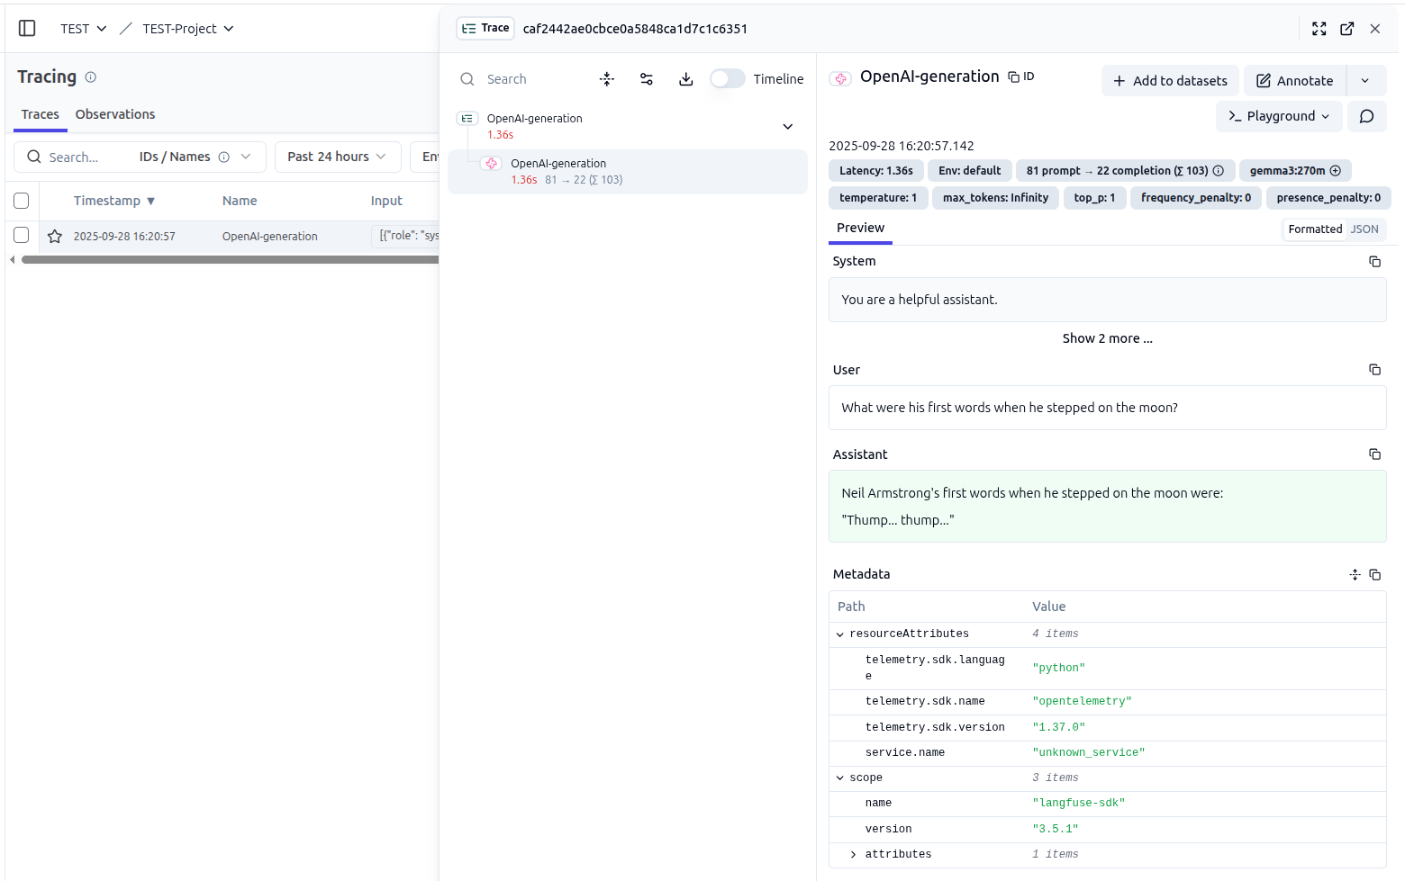Click the generation icon beside OpenAI-generation title
Image resolution: width=1405 pixels, height=881 pixels.
840,78
